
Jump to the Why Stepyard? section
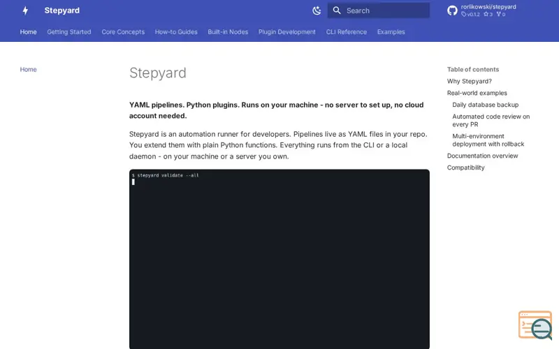[469, 81]
